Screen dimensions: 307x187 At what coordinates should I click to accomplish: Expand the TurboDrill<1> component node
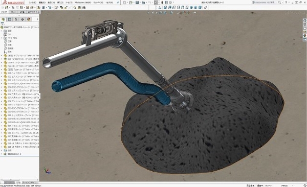pyautogui.click(x=2, y=59)
